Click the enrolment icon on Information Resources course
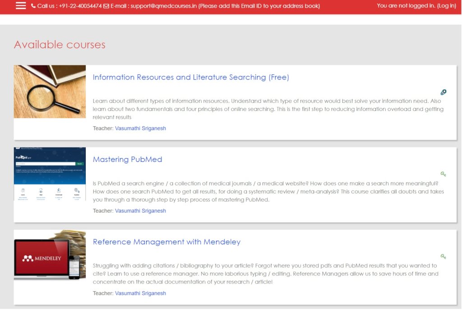The width and height of the screenshot is (462, 311). click(x=443, y=92)
